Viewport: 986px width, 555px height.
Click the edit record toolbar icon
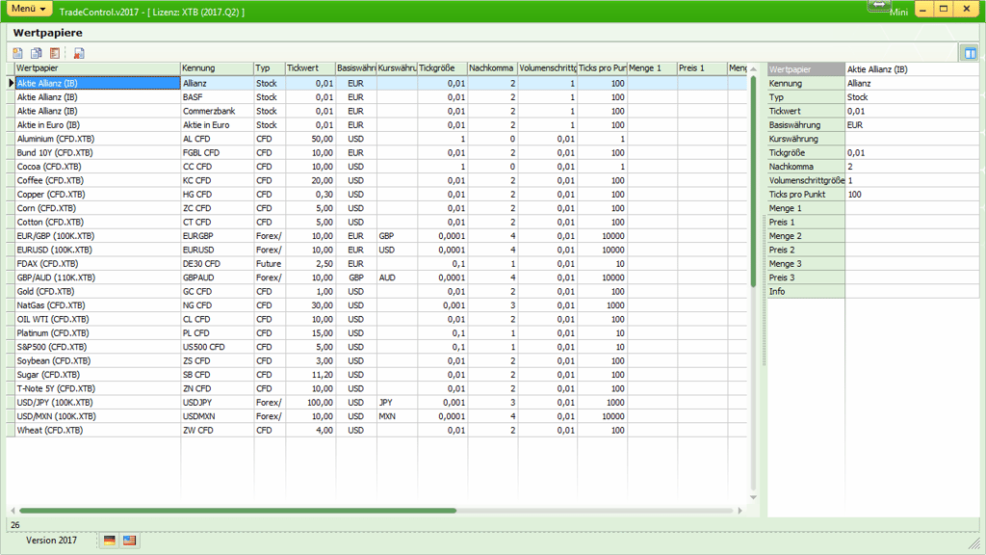click(x=55, y=54)
